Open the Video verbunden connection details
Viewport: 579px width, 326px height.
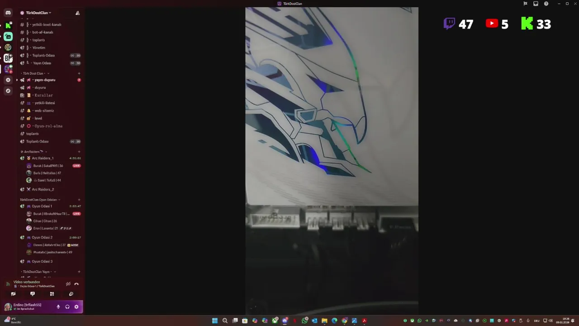point(27,282)
